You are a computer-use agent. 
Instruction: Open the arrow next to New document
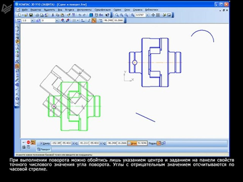(23, 15)
